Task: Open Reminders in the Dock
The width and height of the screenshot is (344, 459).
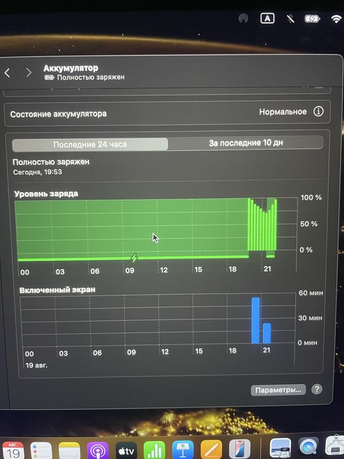Action: point(41,450)
